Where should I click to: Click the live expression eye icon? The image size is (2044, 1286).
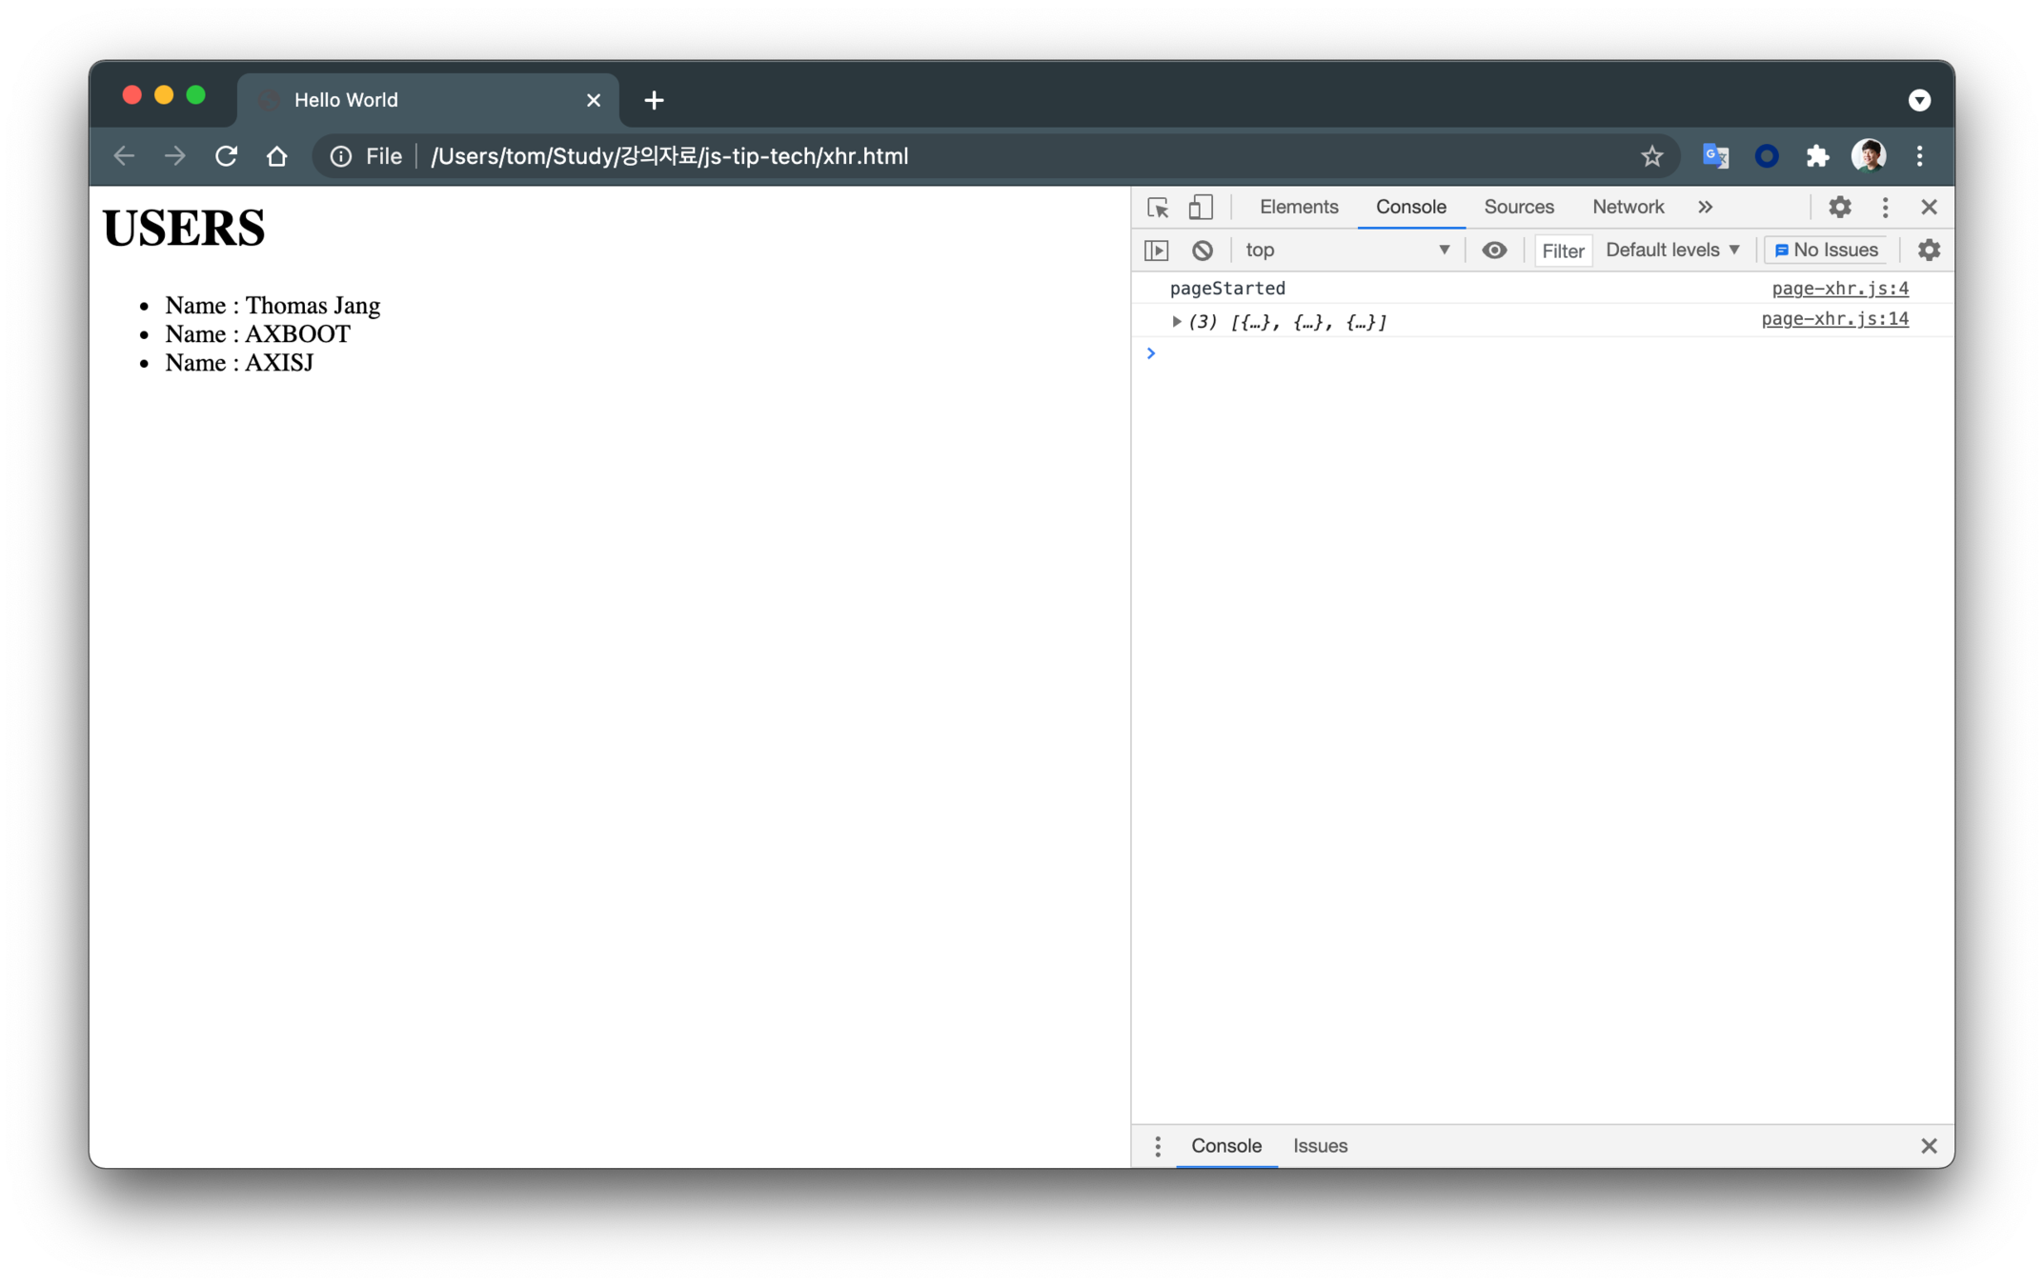tap(1493, 251)
